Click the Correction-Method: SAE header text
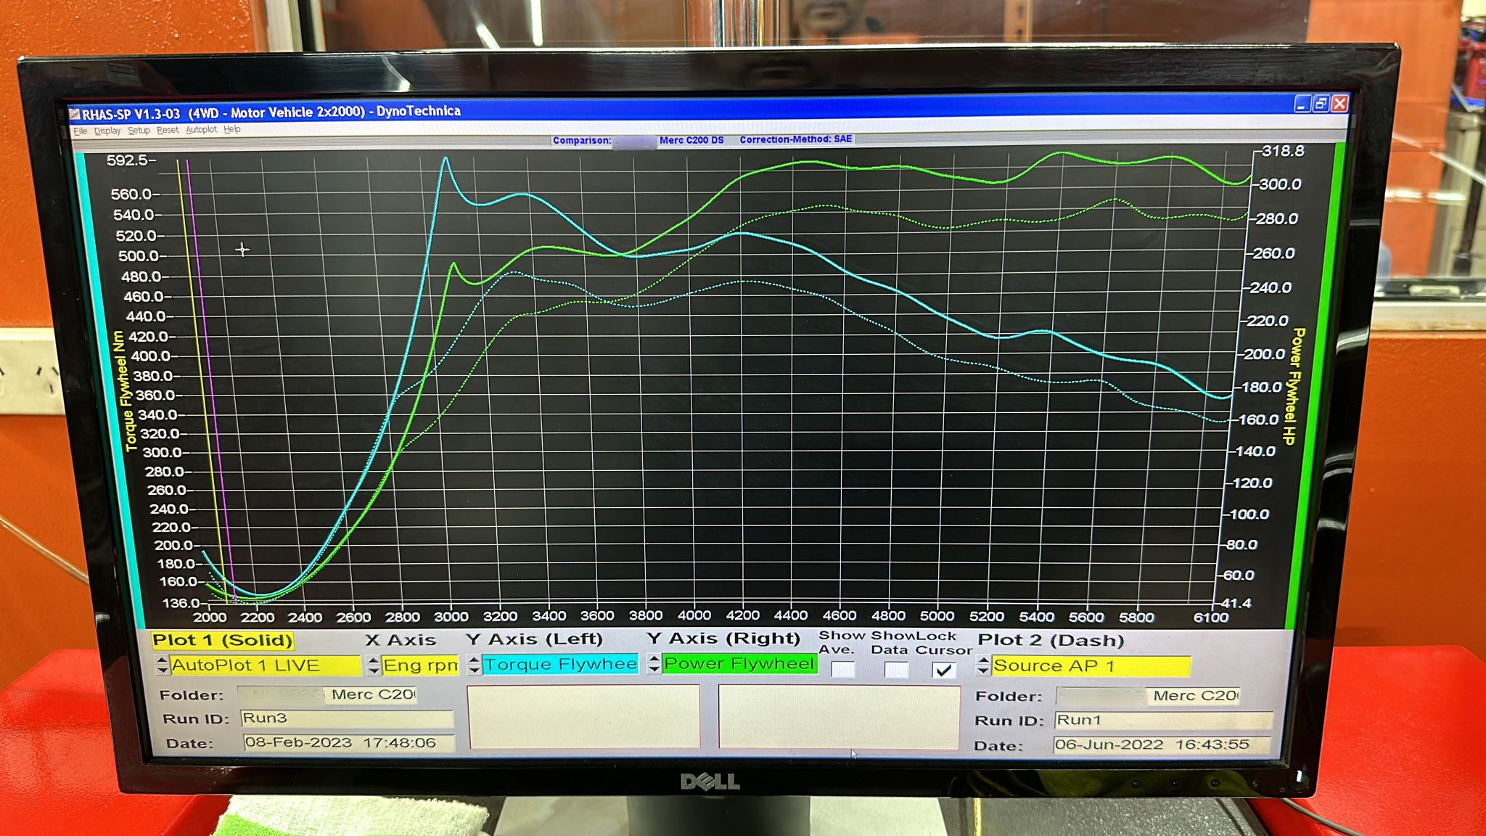1486x836 pixels. click(796, 139)
